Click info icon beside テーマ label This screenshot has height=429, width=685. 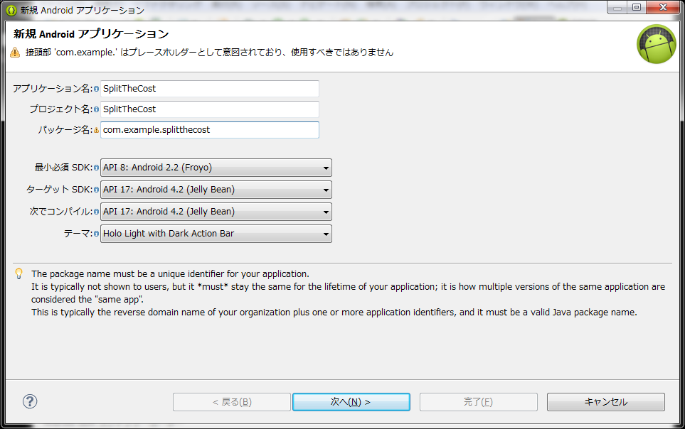pos(96,234)
